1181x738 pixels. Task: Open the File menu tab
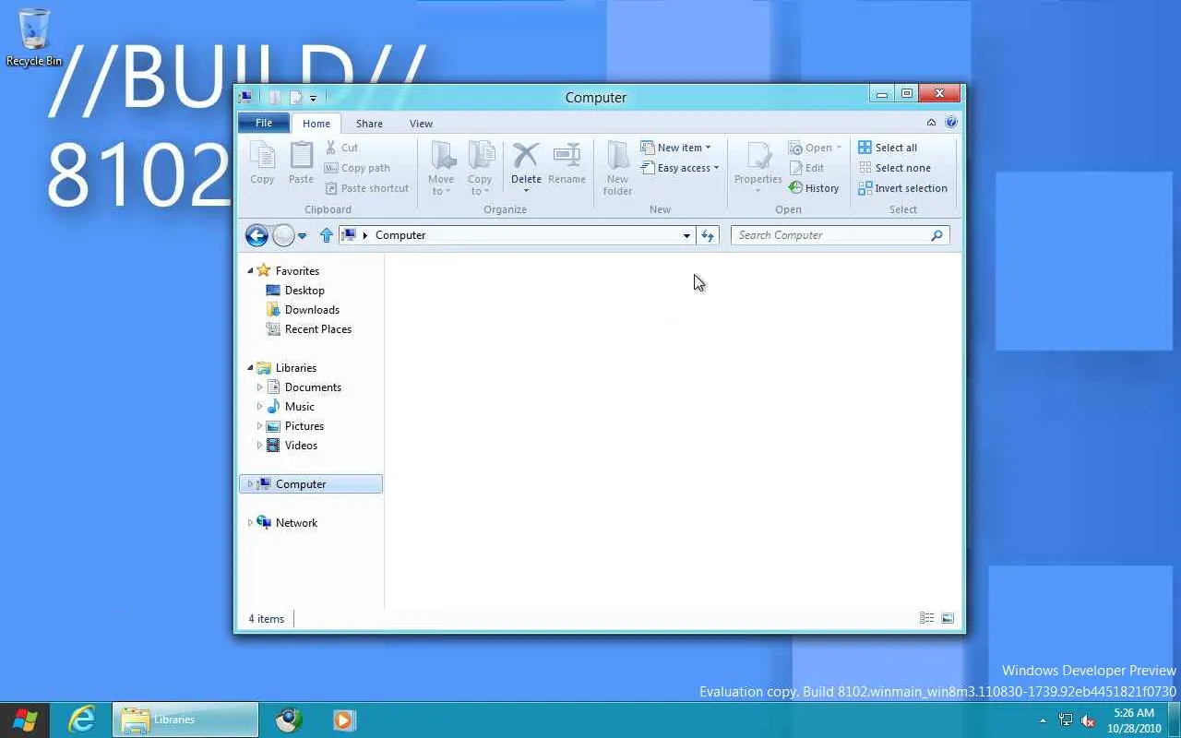click(x=264, y=123)
